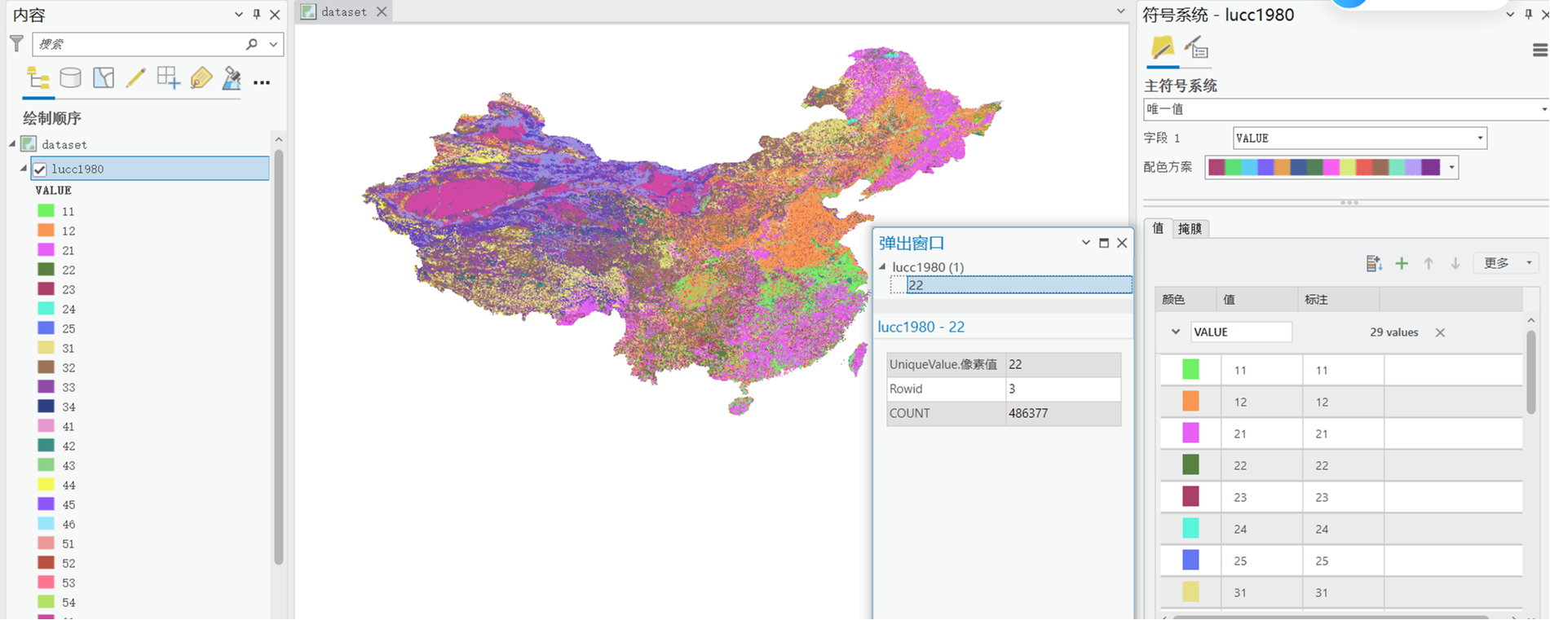Click the Contents filter funnel icon

[16, 44]
